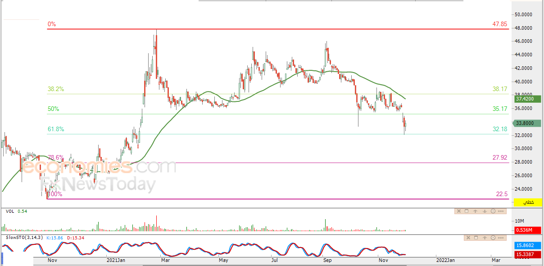This screenshot has width=544, height=266.
Task: Open more options for VOL panel
Action: pyautogui.click(x=501, y=211)
